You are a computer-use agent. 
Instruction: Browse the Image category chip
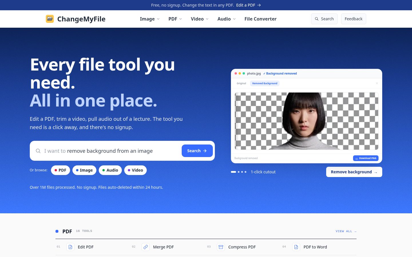click(84, 170)
